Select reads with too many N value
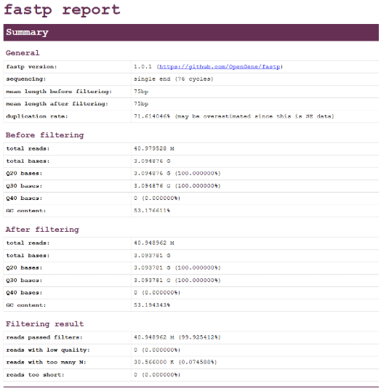Viewport: 381px width, 391px height. pos(175,362)
